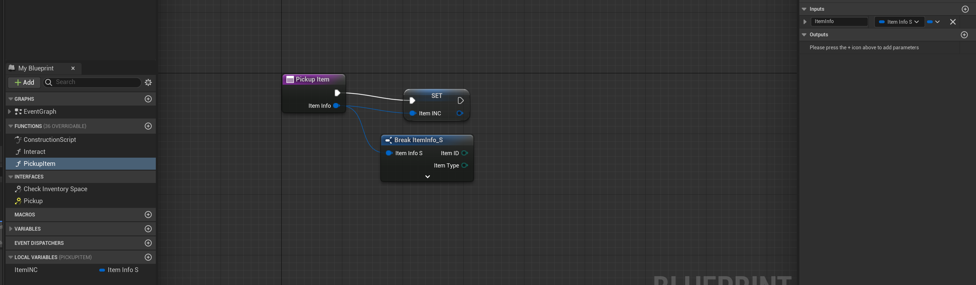Add a new event dispatcher plus icon
Viewport: 976px width, 285px height.
(148, 243)
